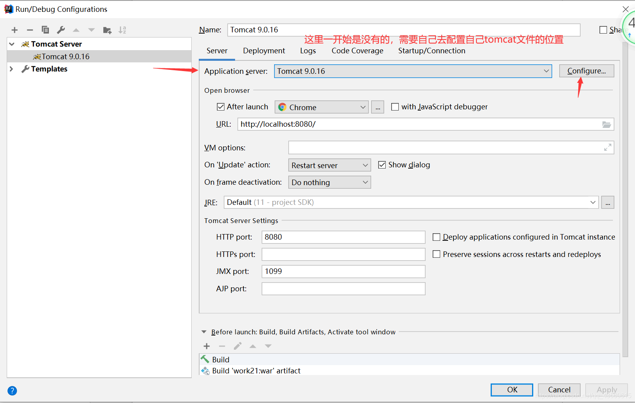Move before launch task up arrow

[253, 346]
